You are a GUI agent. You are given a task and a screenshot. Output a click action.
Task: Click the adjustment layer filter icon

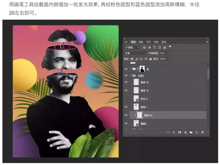(x=149, y=47)
